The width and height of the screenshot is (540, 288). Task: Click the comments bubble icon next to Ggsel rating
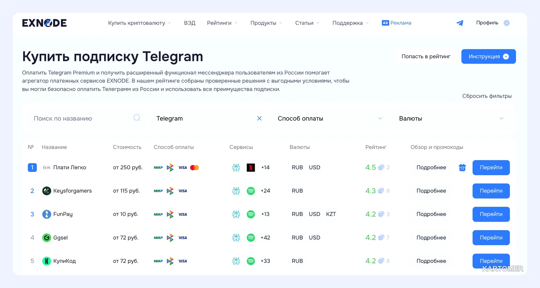(x=381, y=238)
